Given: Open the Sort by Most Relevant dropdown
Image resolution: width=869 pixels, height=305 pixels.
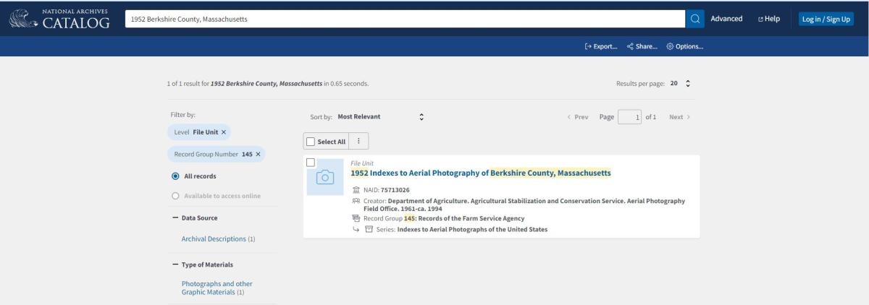Looking at the screenshot, I should pos(380,117).
